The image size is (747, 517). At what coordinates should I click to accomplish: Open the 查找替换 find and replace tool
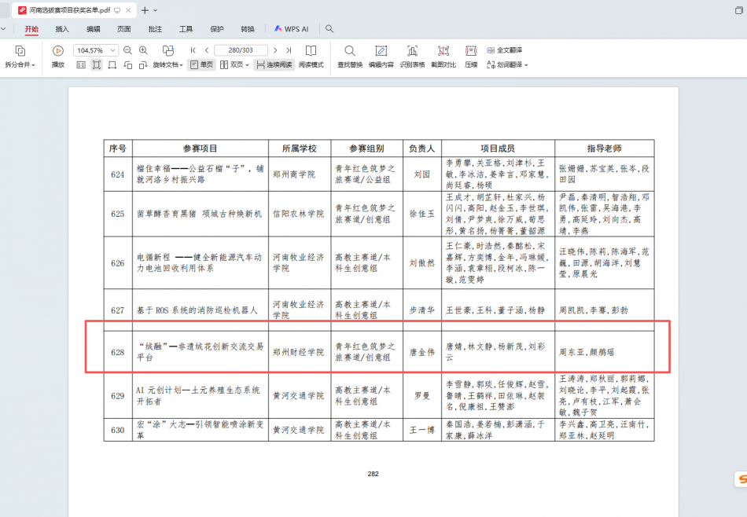click(350, 51)
